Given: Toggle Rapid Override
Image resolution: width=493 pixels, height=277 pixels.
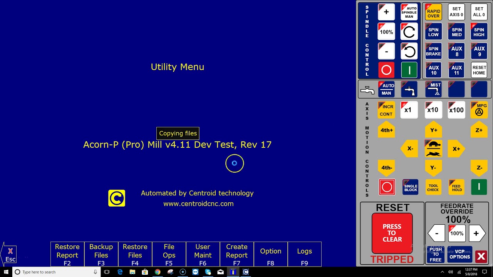Looking at the screenshot, I should click(433, 12).
